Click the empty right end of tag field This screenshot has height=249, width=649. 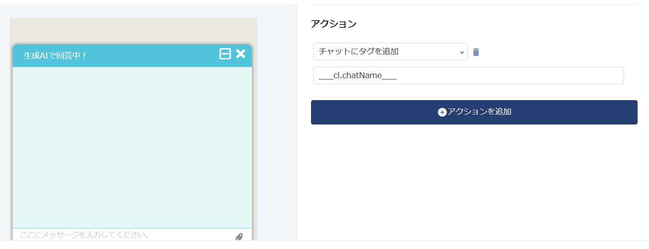pos(591,76)
